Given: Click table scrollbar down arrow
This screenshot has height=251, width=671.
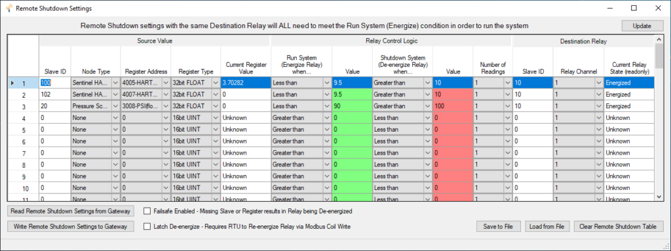Looking at the screenshot, I should click(x=659, y=197).
